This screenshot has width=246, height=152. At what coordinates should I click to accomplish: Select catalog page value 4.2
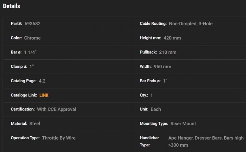42,81
